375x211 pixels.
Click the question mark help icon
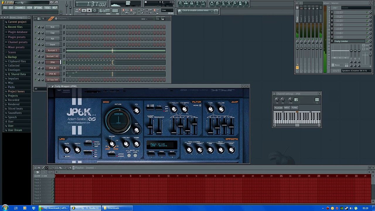[246, 4]
